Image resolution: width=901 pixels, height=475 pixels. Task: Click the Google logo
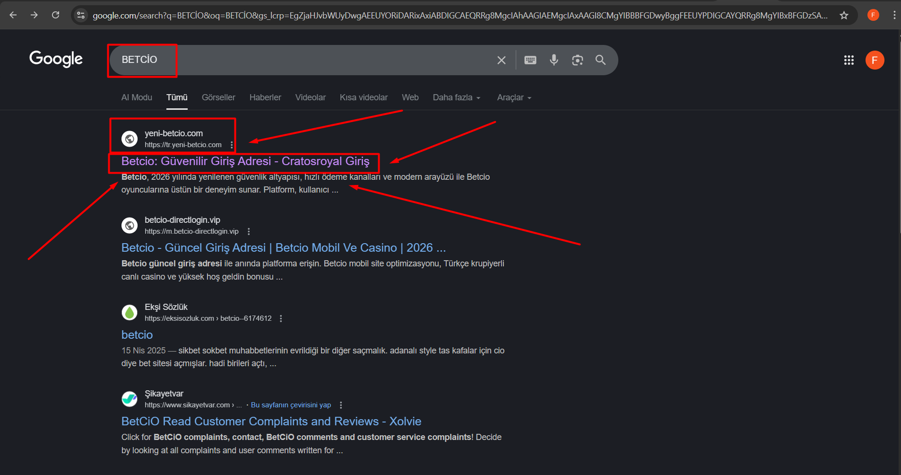pyautogui.click(x=56, y=59)
